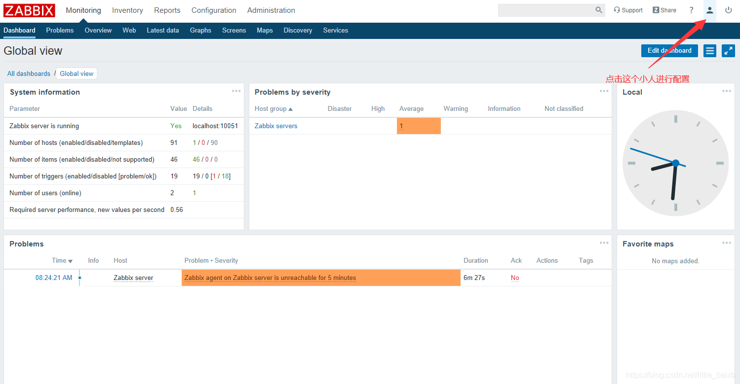The height and width of the screenshot is (384, 740).
Task: Open the Inventory menu
Action: coord(127,10)
